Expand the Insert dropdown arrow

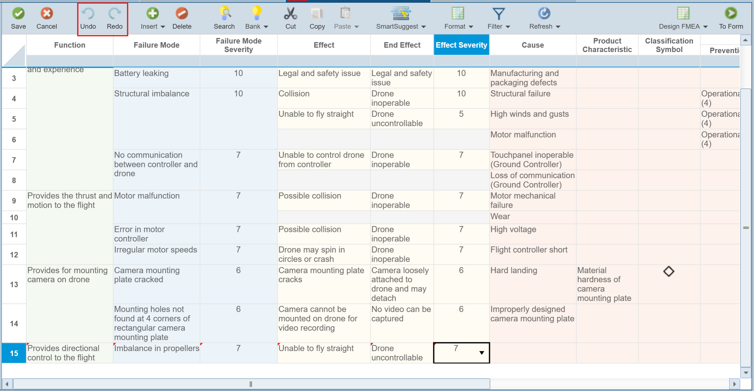click(x=163, y=27)
